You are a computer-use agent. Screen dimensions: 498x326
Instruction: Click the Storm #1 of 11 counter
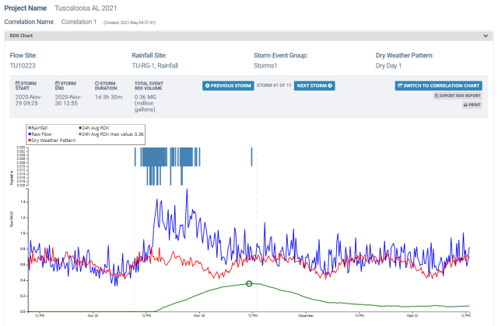pos(274,85)
